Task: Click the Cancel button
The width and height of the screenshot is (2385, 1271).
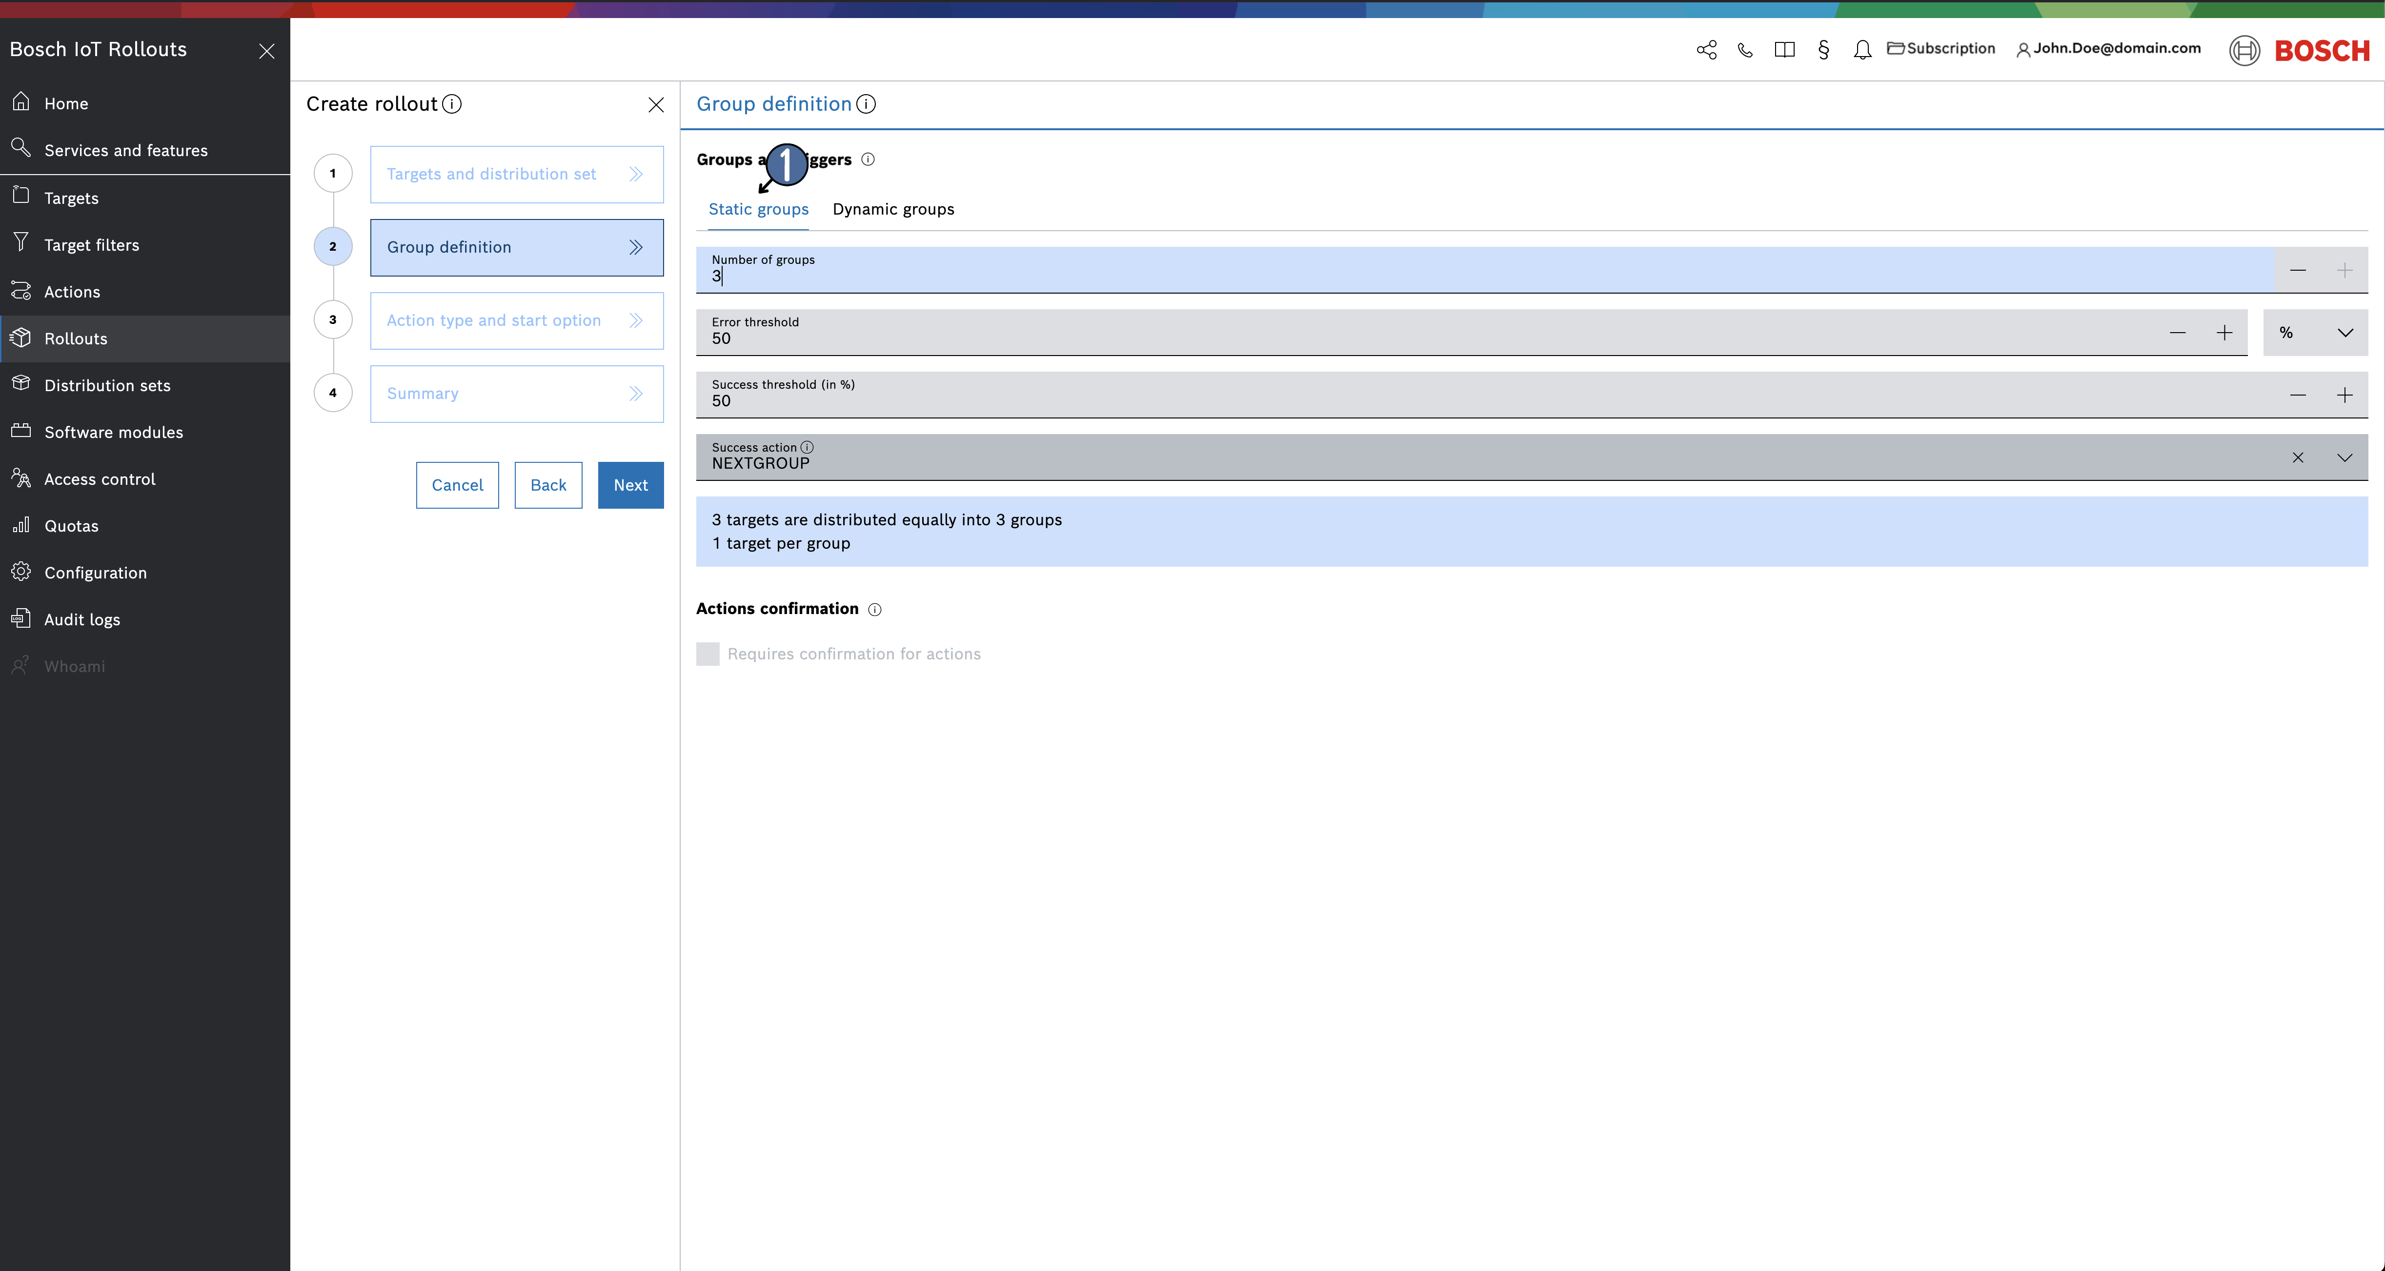Action: tap(457, 485)
